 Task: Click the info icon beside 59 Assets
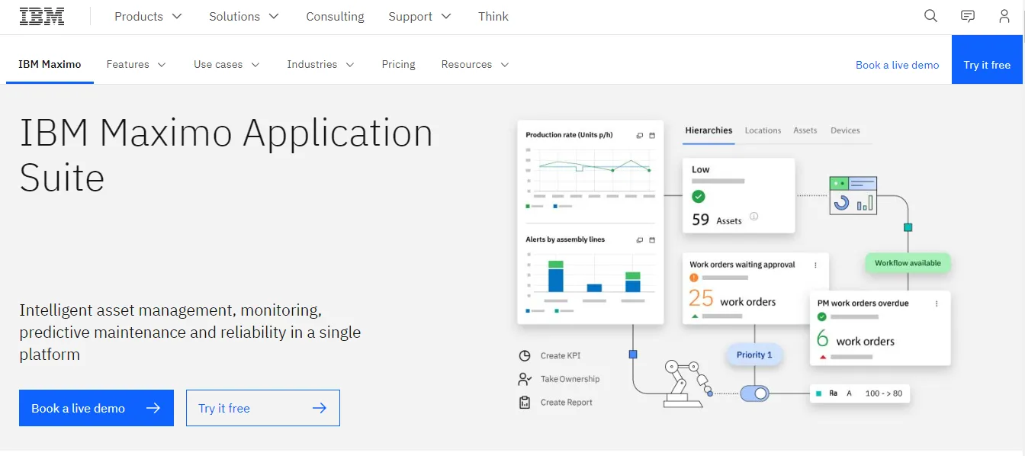point(754,217)
